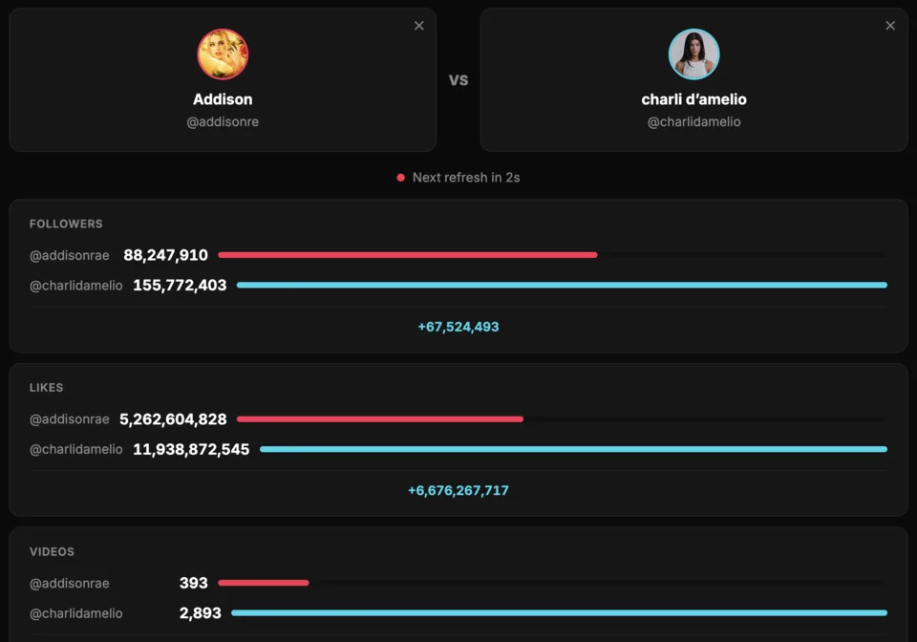Click charli's cyan videos bar

coord(564,612)
